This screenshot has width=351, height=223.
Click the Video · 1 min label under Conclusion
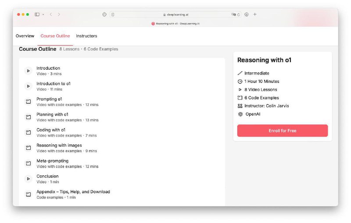(48, 182)
